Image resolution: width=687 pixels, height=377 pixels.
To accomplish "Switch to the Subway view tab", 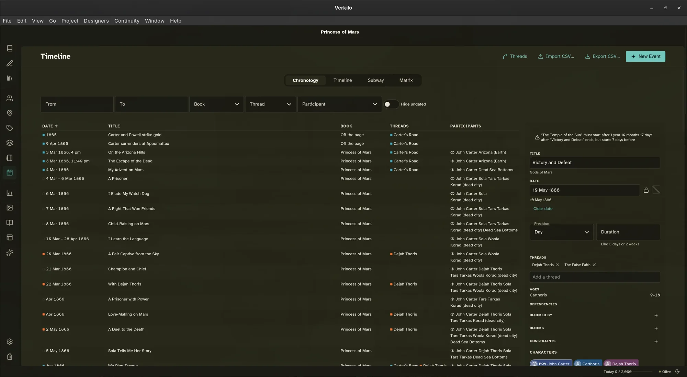I will 376,80.
